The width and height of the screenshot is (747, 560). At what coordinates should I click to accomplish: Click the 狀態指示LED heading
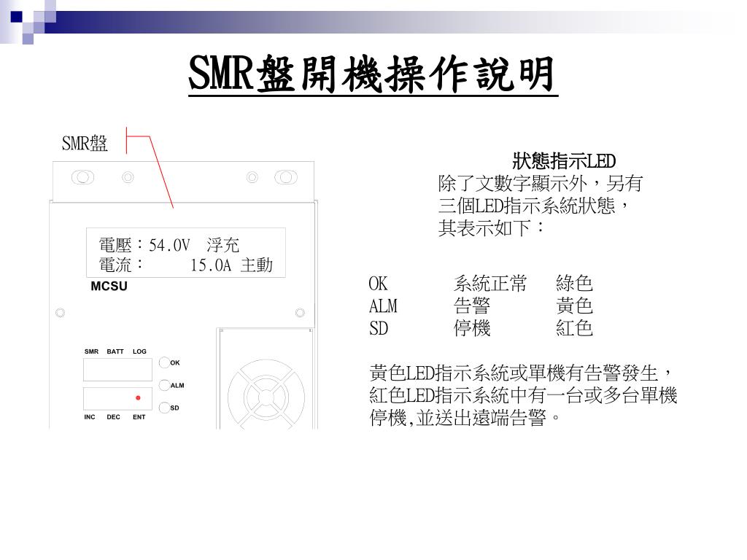click(564, 161)
